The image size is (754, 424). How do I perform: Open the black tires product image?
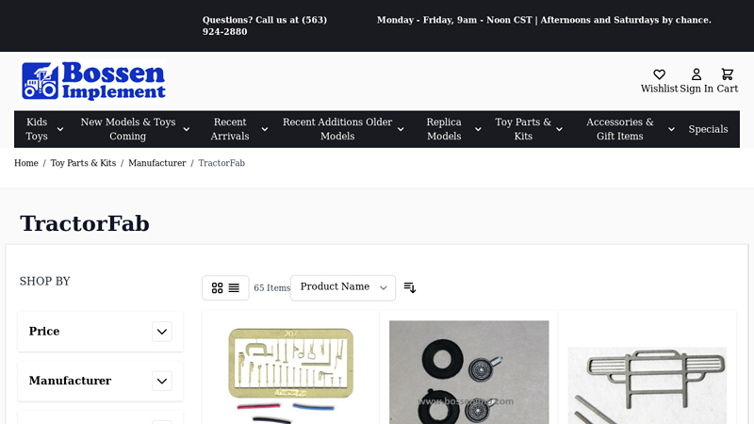pyautogui.click(x=468, y=372)
